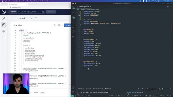Click the greyed-out Publish button

click(51, 12)
